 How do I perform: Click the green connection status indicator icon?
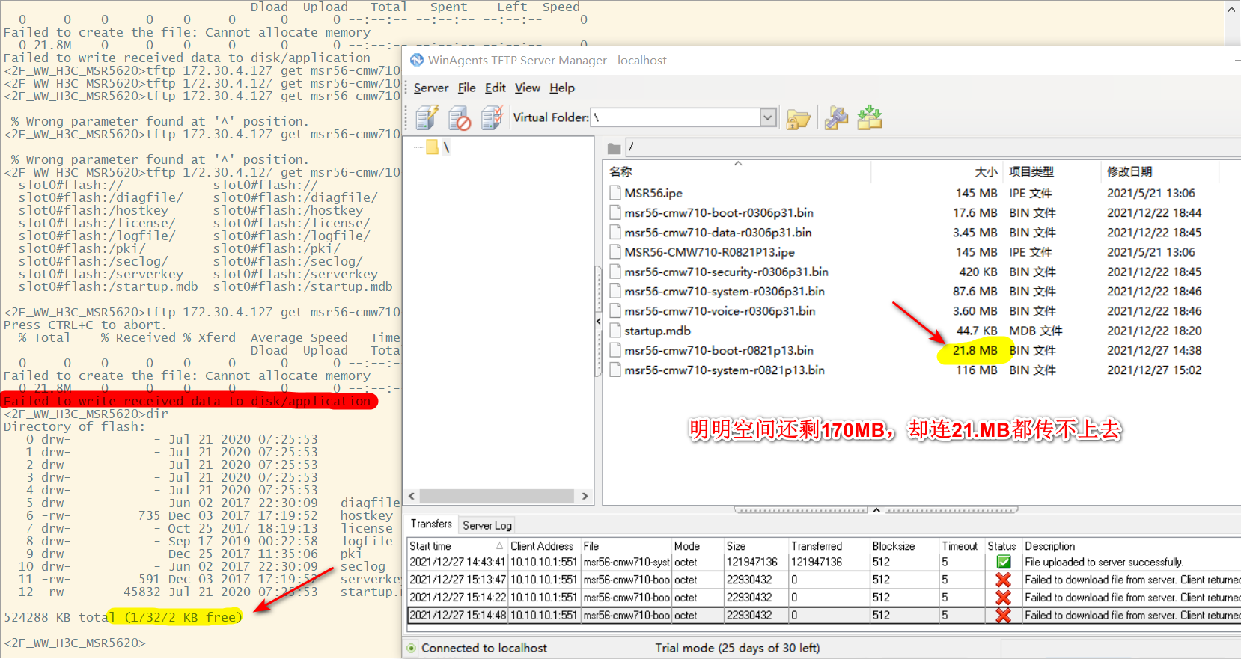(x=412, y=648)
